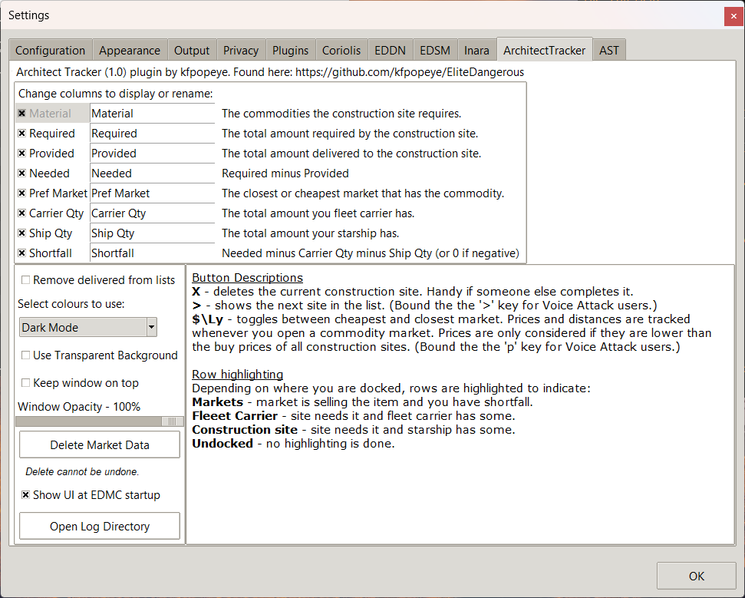Screen dimensions: 745x598
Task: Close the Settings window
Action: [x=733, y=16]
